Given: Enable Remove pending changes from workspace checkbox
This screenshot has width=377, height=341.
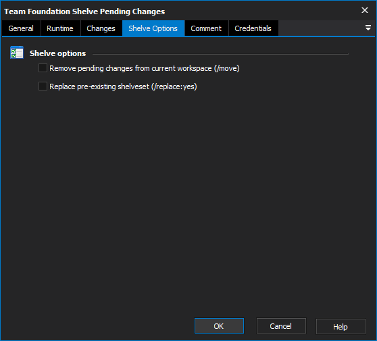Looking at the screenshot, I should (43, 68).
